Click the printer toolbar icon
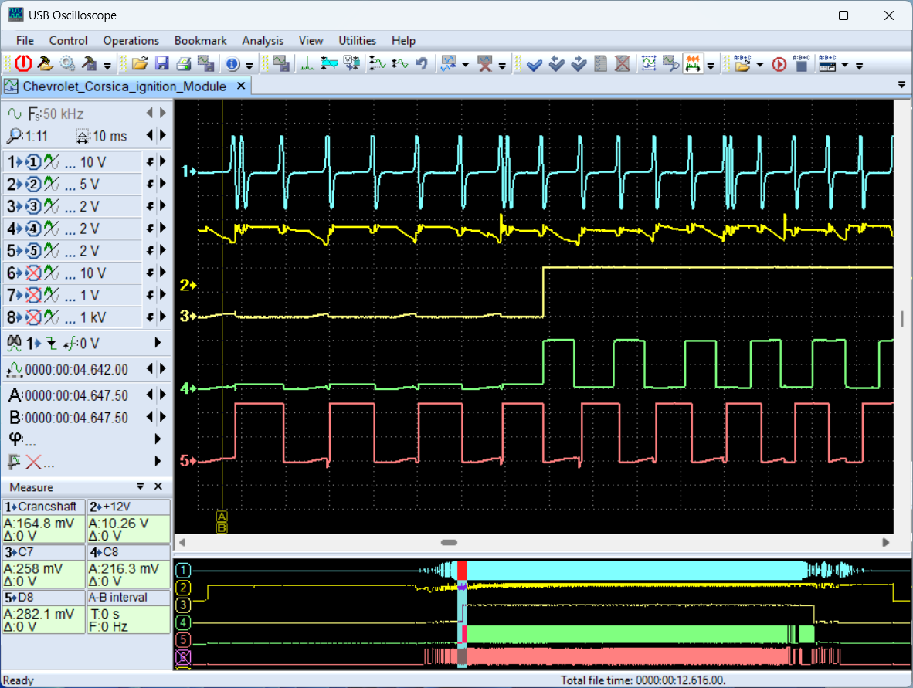Screen dimensions: 913x688 pos(183,63)
